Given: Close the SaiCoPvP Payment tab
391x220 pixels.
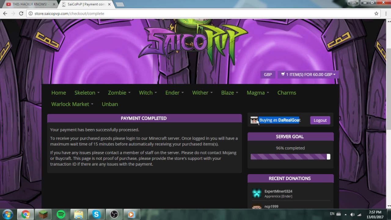Looking at the screenshot, I should point(109,4).
